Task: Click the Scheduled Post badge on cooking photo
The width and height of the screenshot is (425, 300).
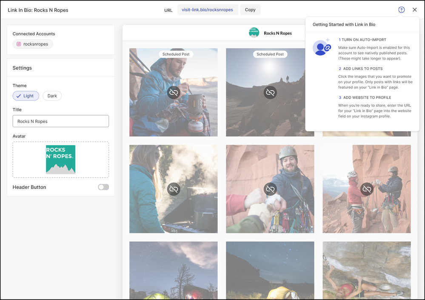Action: point(176,54)
